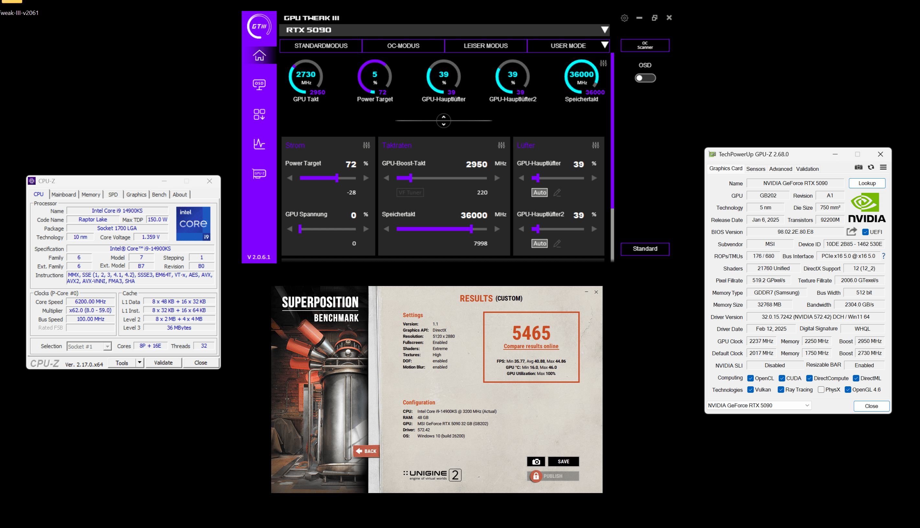Open the monitoring graph icon in sidebar
The image size is (920, 528).
259,144
